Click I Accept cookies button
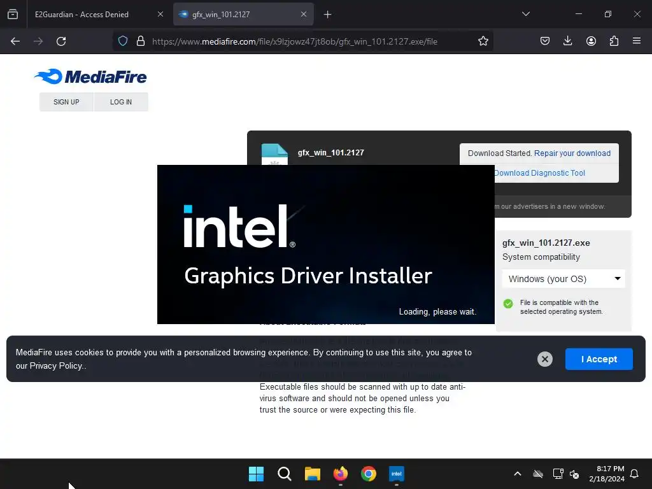Viewport: 652px width, 489px height. pyautogui.click(x=599, y=359)
